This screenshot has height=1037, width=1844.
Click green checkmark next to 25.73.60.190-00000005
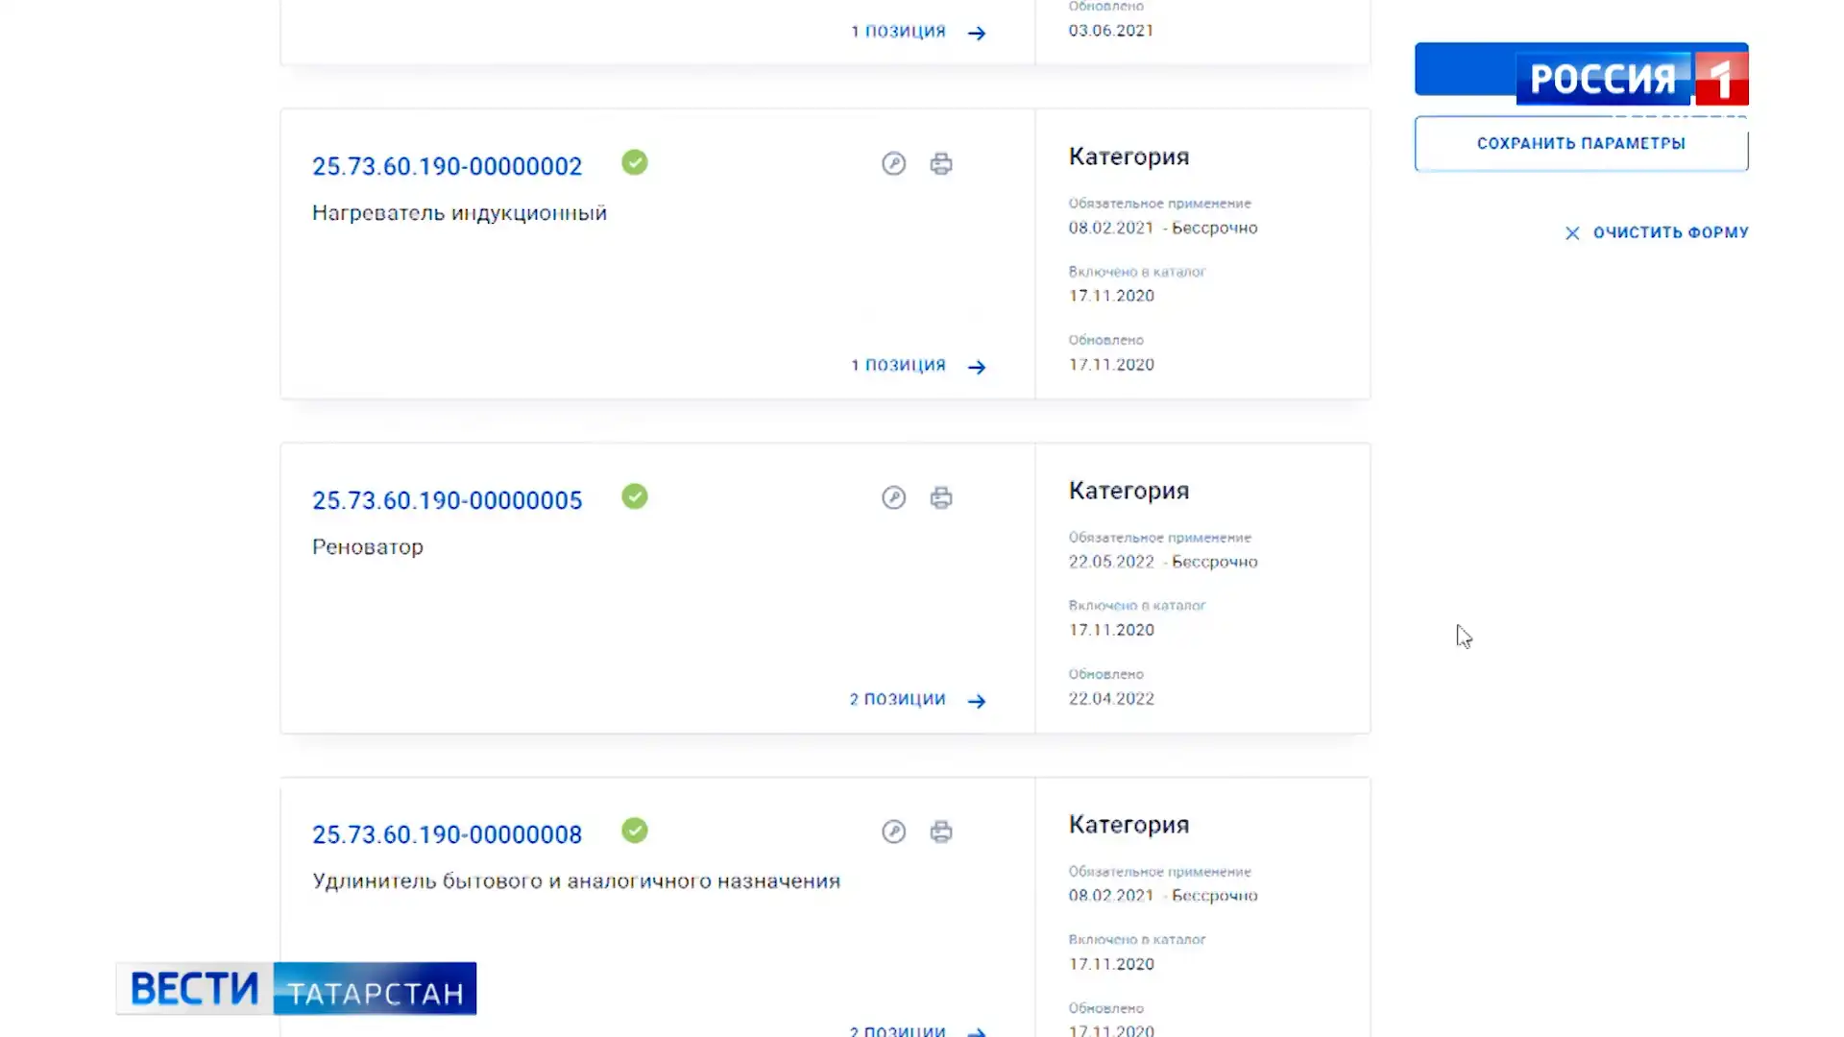click(635, 496)
